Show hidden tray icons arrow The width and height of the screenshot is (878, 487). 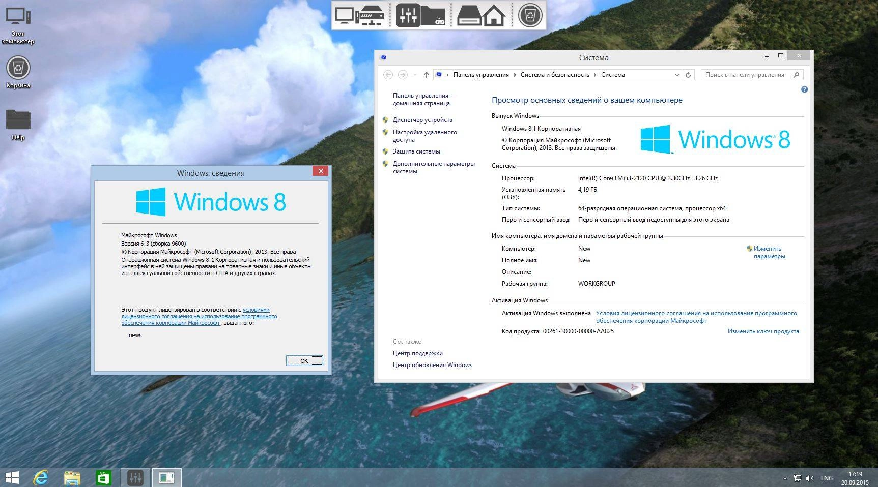click(785, 478)
